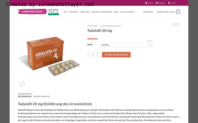Go to next product arrow
Screen dimensions: 198x123
pyautogui.click(x=178, y=25)
